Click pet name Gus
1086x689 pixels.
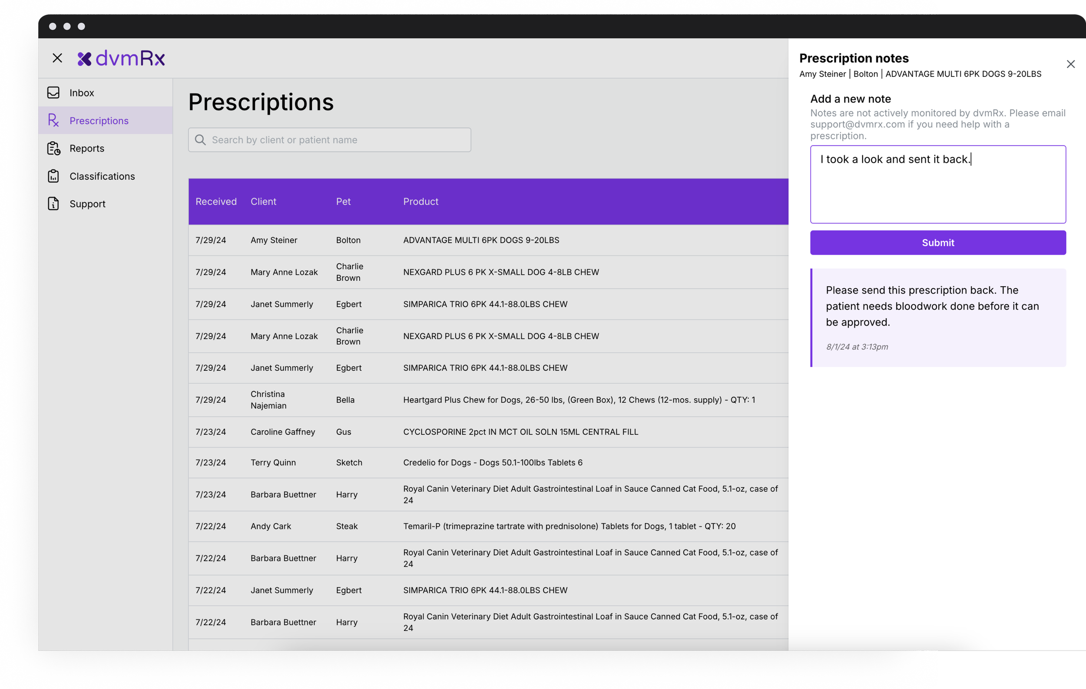tap(344, 432)
